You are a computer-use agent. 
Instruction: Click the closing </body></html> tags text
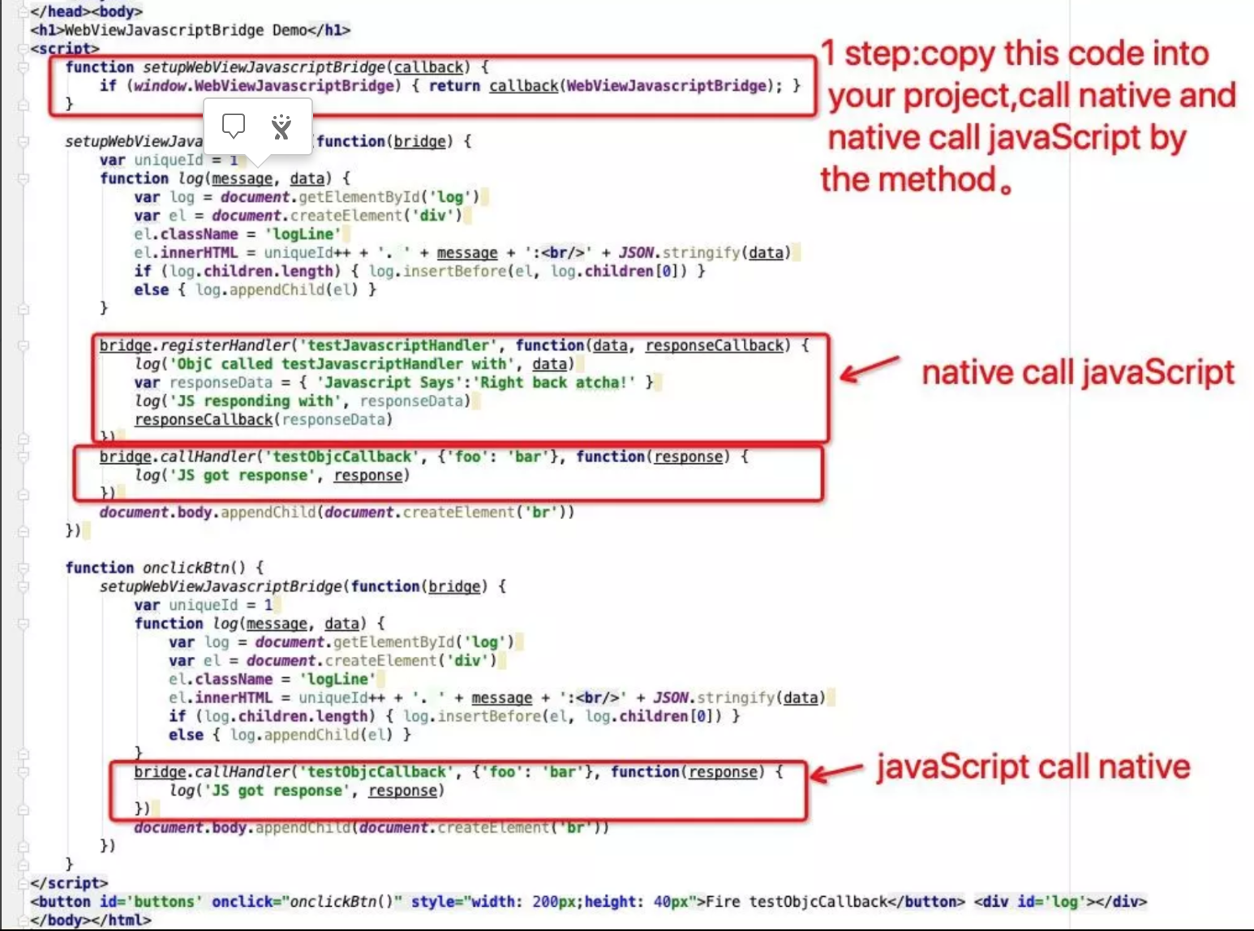pyautogui.click(x=91, y=920)
